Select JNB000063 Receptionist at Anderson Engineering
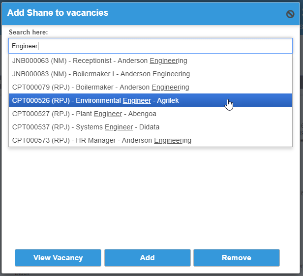 click(151, 61)
